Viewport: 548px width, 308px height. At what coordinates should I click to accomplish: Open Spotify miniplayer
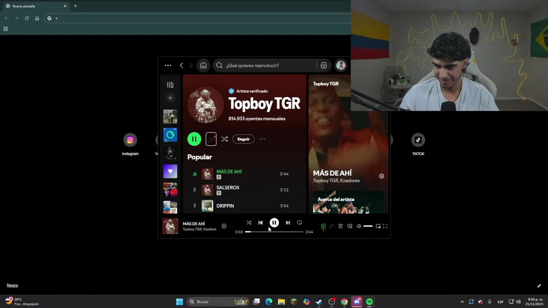pyautogui.click(x=378, y=226)
